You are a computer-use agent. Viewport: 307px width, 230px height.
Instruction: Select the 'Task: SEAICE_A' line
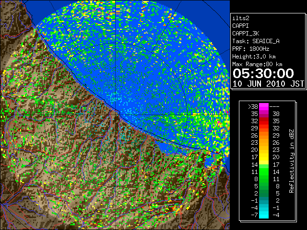pyautogui.click(x=256, y=41)
